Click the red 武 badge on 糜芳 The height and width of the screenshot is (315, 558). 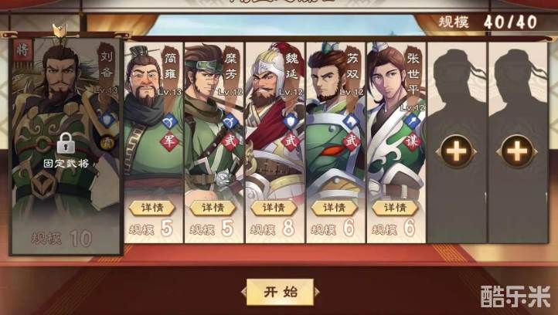click(230, 141)
